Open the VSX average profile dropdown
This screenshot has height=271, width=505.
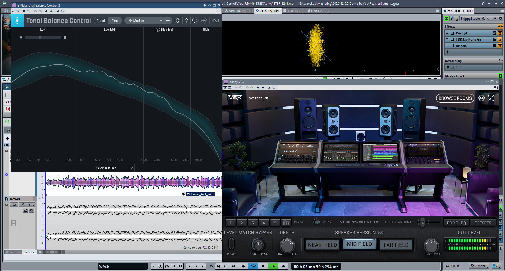point(258,98)
